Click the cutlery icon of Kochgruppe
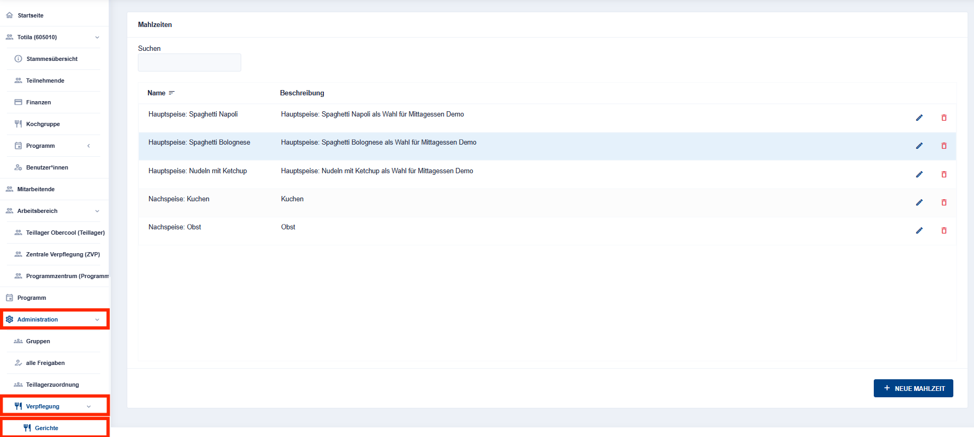 point(18,124)
